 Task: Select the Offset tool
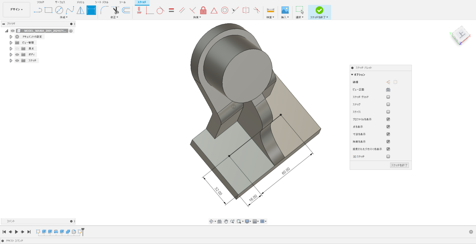(126, 10)
